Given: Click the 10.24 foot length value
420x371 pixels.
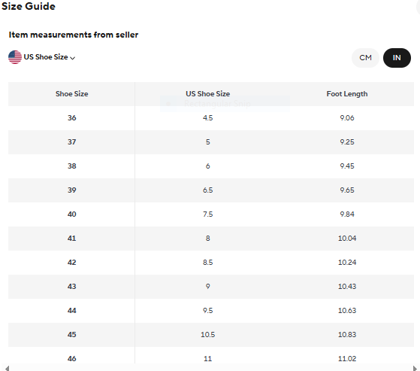Looking at the screenshot, I should coord(347,263).
